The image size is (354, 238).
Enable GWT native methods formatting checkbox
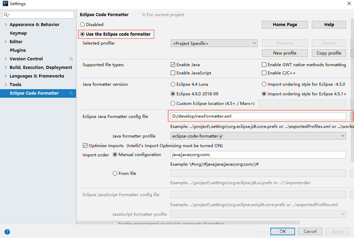(x=264, y=64)
